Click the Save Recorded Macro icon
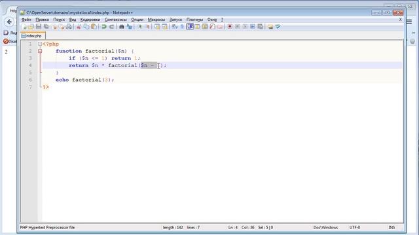Screen dimensions: 419x235 [x=260, y=27]
